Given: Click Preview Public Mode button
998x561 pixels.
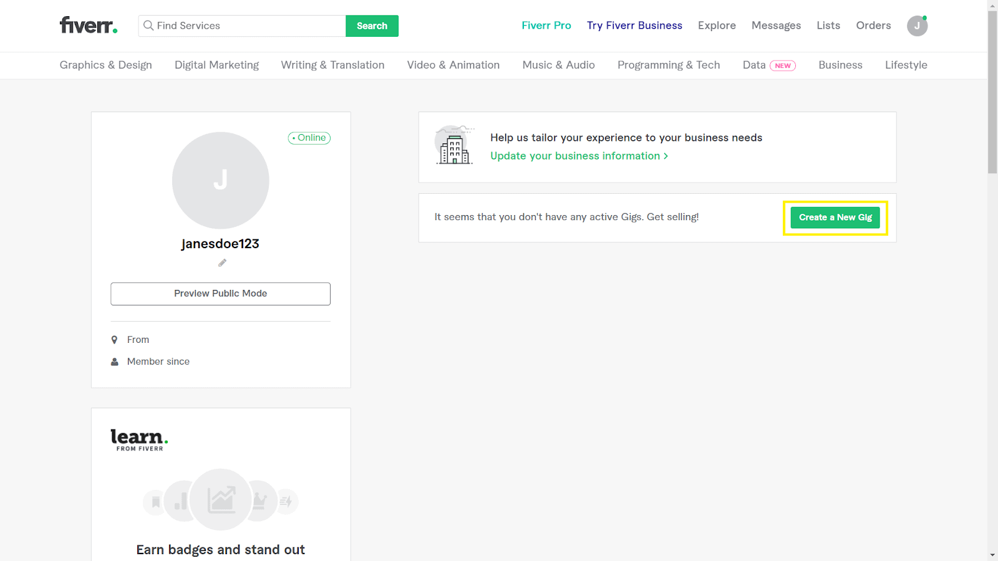Looking at the screenshot, I should pyautogui.click(x=221, y=294).
